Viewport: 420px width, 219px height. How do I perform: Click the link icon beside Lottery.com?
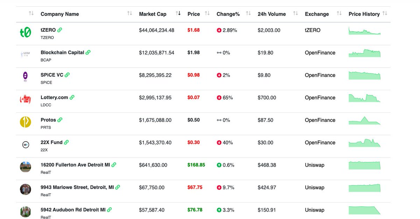coord(72,97)
